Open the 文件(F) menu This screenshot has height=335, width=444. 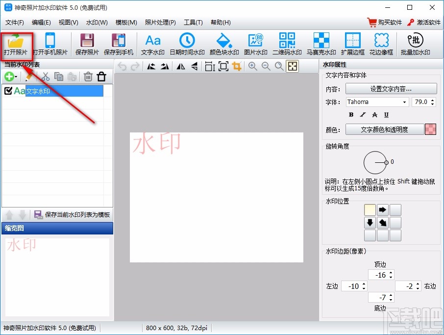[14, 23]
